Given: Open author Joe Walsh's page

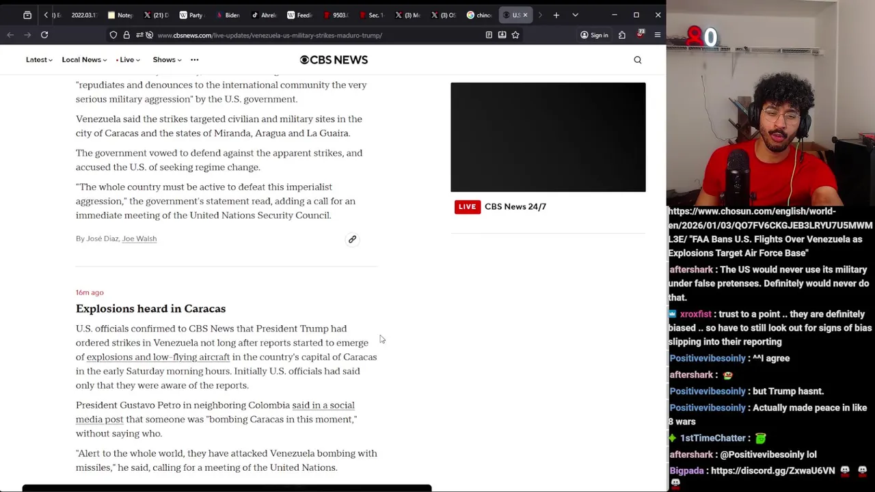Looking at the screenshot, I should point(139,238).
